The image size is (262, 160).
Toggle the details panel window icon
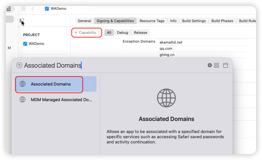(226, 65)
